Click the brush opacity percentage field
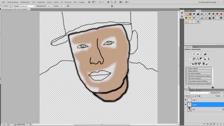This screenshot has width=224, height=126. tap(49, 6)
